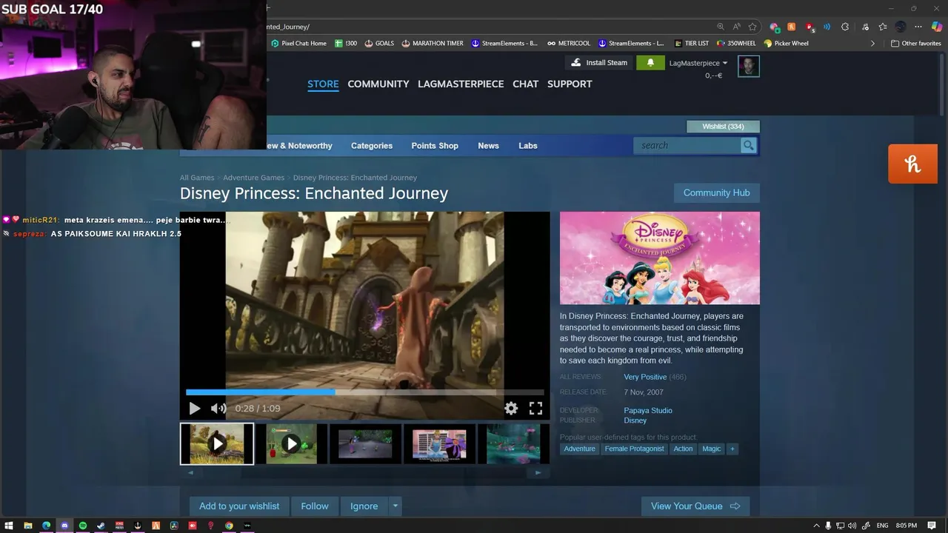Seek on the trailer progress bar
This screenshot has width=948, height=533.
coord(365,392)
